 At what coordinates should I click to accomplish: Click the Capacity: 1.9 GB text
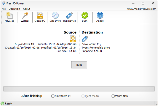click(92, 51)
